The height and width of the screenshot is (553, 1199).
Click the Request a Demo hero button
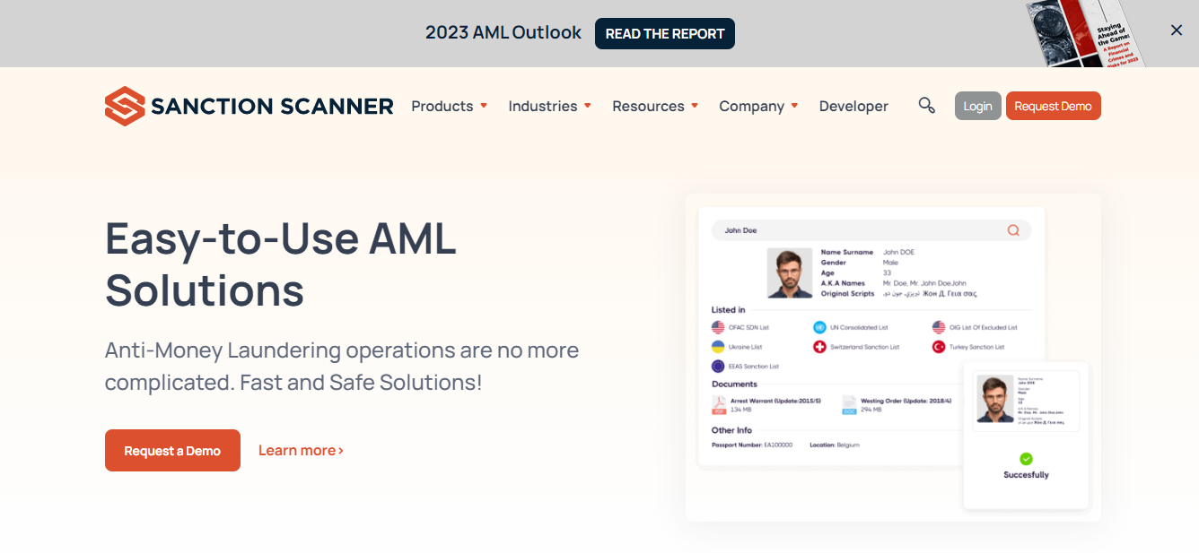pos(172,451)
